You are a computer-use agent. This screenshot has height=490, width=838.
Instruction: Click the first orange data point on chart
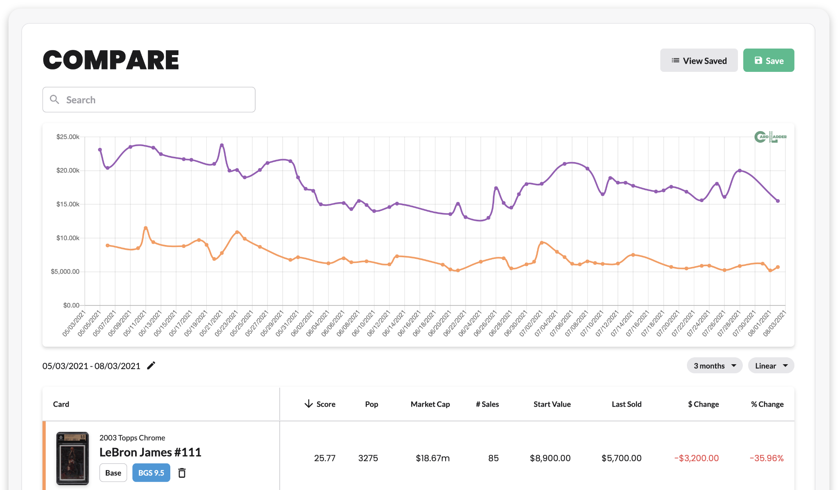pos(107,245)
